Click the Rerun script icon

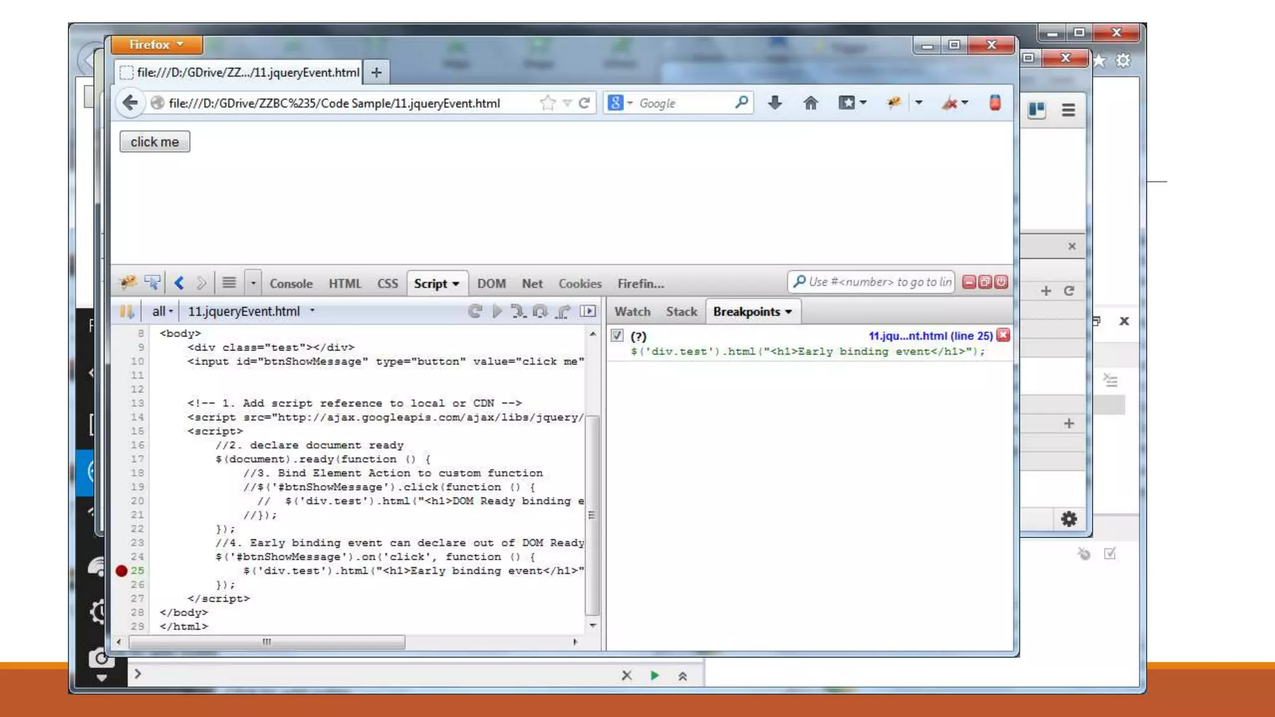click(475, 311)
